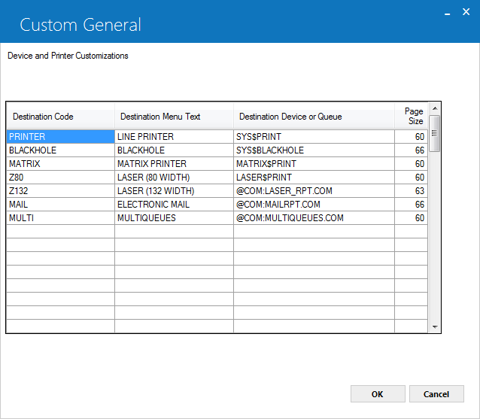Click page size 60 in Z80 row
The image size is (480, 419).
[x=411, y=178]
